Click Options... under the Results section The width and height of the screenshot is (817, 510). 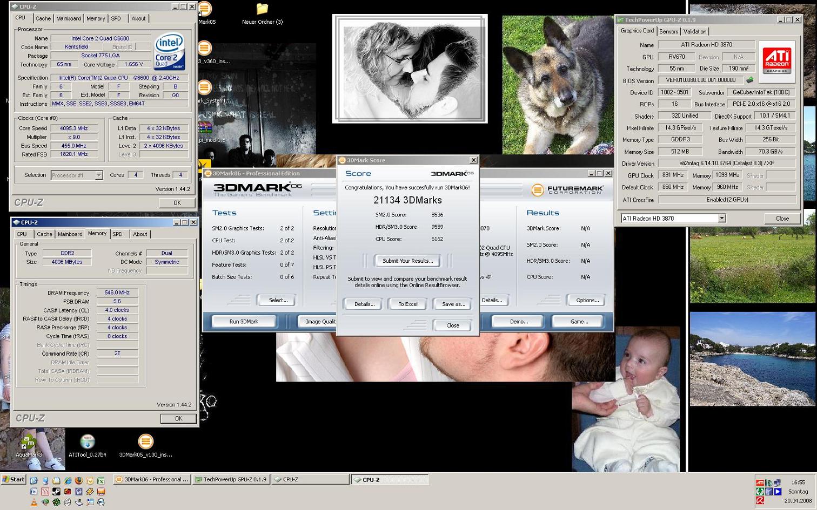point(587,300)
